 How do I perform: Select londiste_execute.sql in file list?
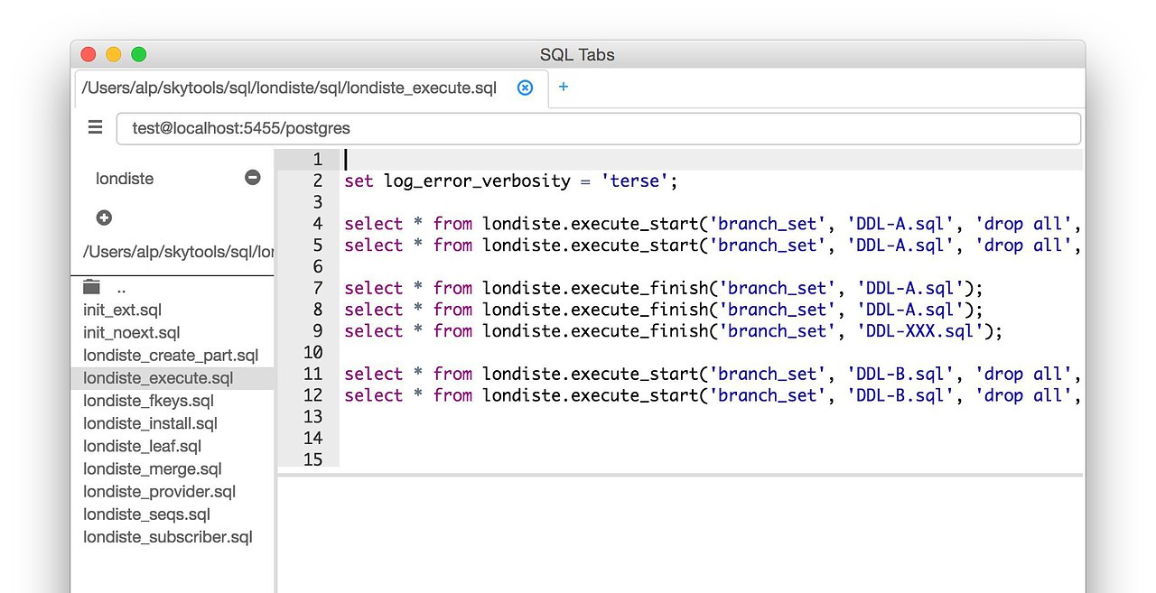(x=158, y=378)
